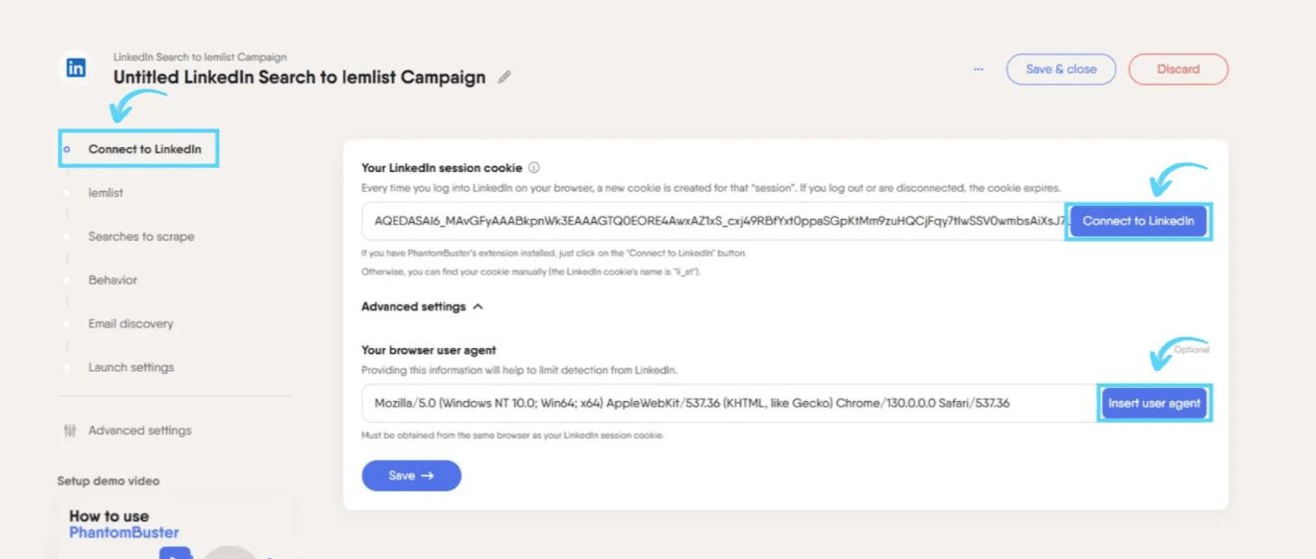This screenshot has width=1316, height=559.
Task: Edit campaign title with pencil icon
Action: [x=504, y=78]
